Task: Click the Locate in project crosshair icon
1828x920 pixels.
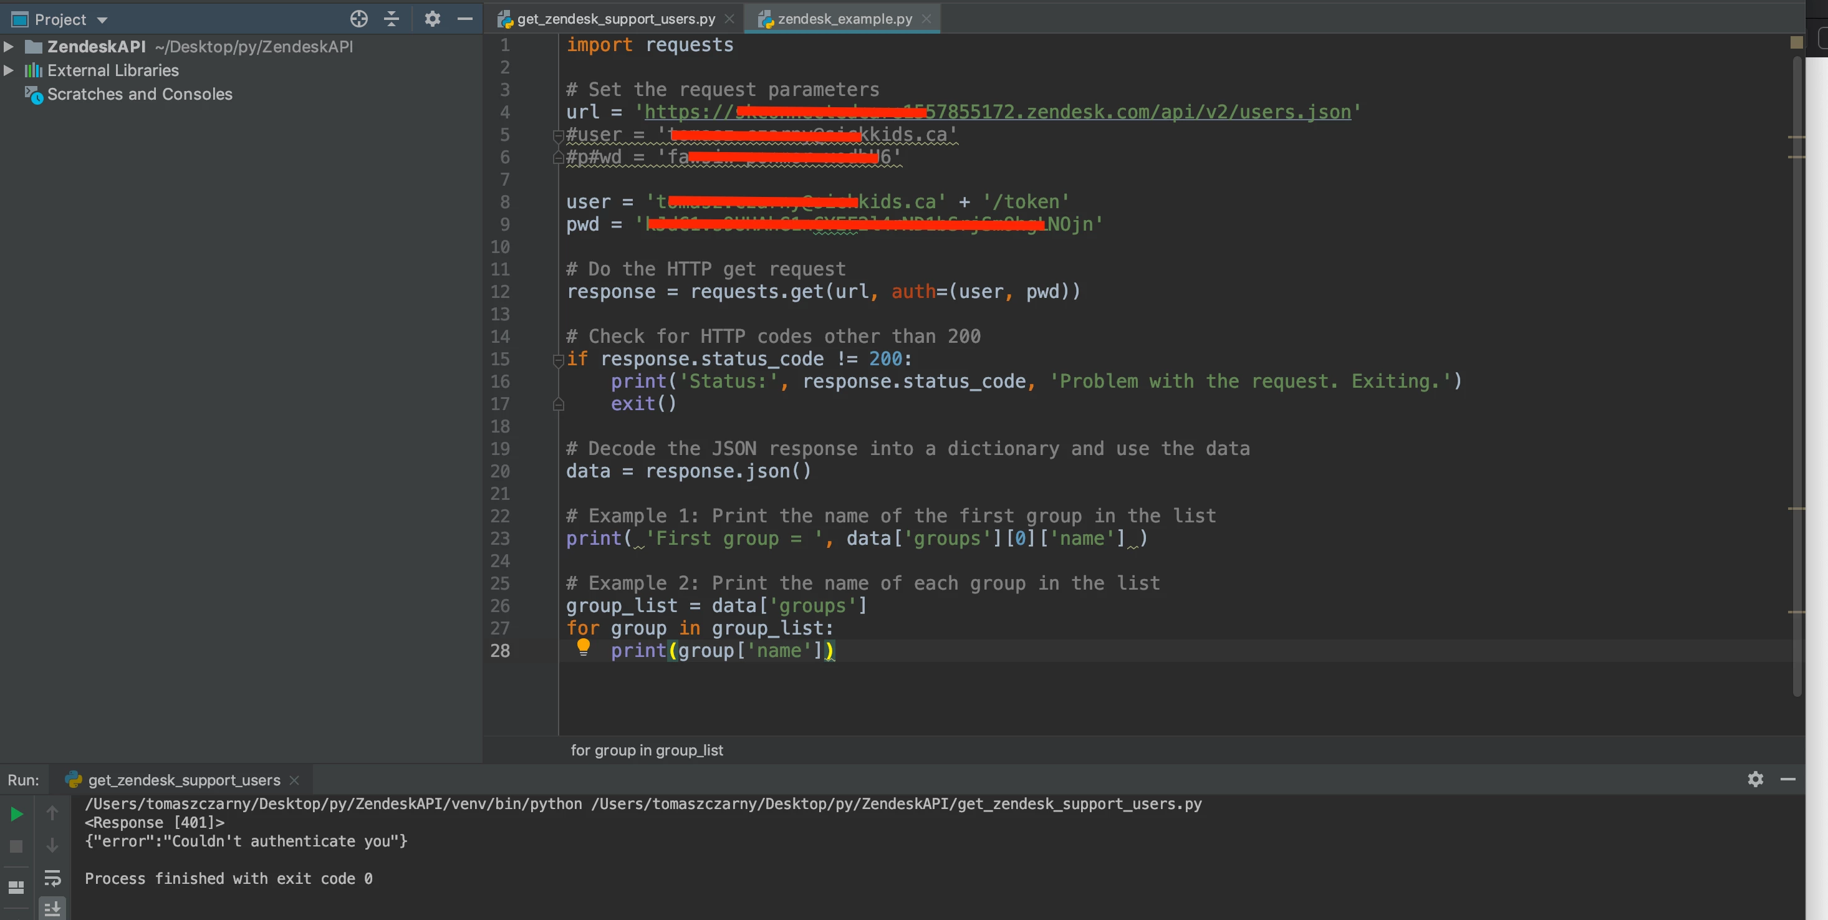Action: point(359,19)
